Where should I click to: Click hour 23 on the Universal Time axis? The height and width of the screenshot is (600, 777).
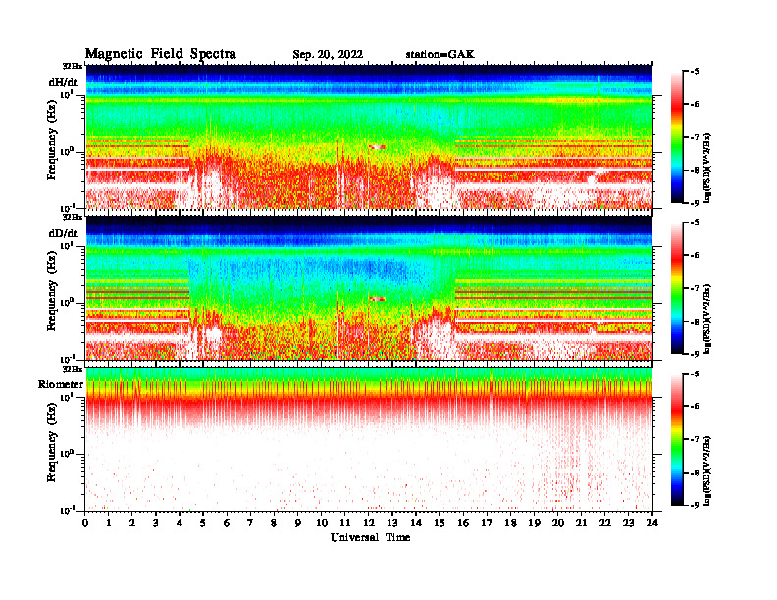tap(629, 523)
